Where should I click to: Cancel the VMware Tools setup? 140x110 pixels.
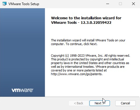[x=126, y=103]
